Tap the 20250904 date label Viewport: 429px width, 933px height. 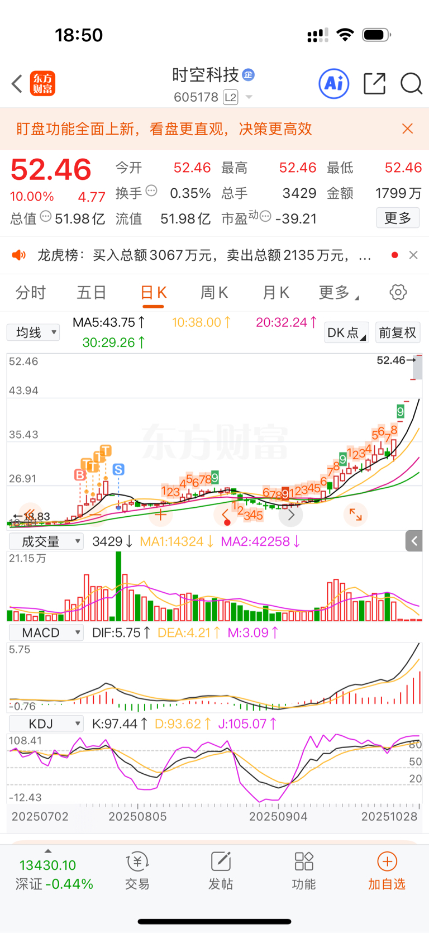(x=278, y=816)
